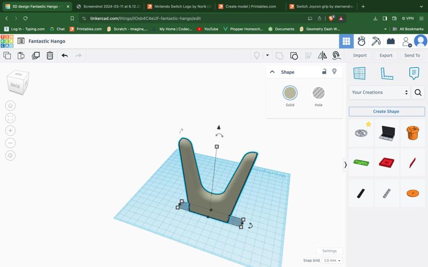Click the Export button

click(x=386, y=56)
